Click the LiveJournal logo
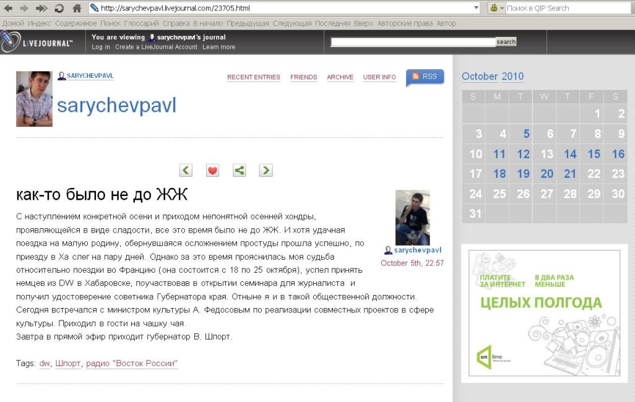Image resolution: width=635 pixels, height=402 pixels. tap(38, 42)
